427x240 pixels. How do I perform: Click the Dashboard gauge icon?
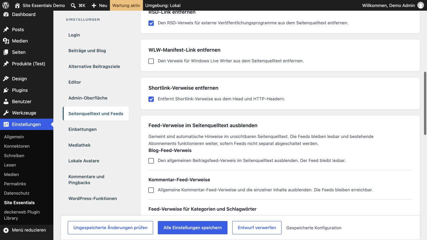[x=6, y=14]
